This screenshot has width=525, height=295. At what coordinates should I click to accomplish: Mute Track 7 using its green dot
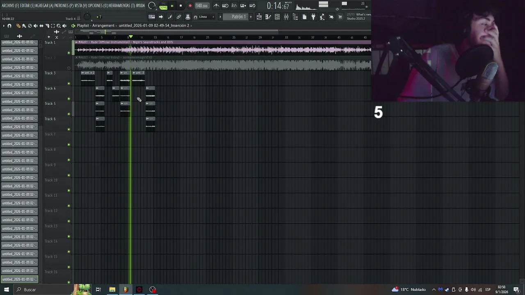click(69, 145)
